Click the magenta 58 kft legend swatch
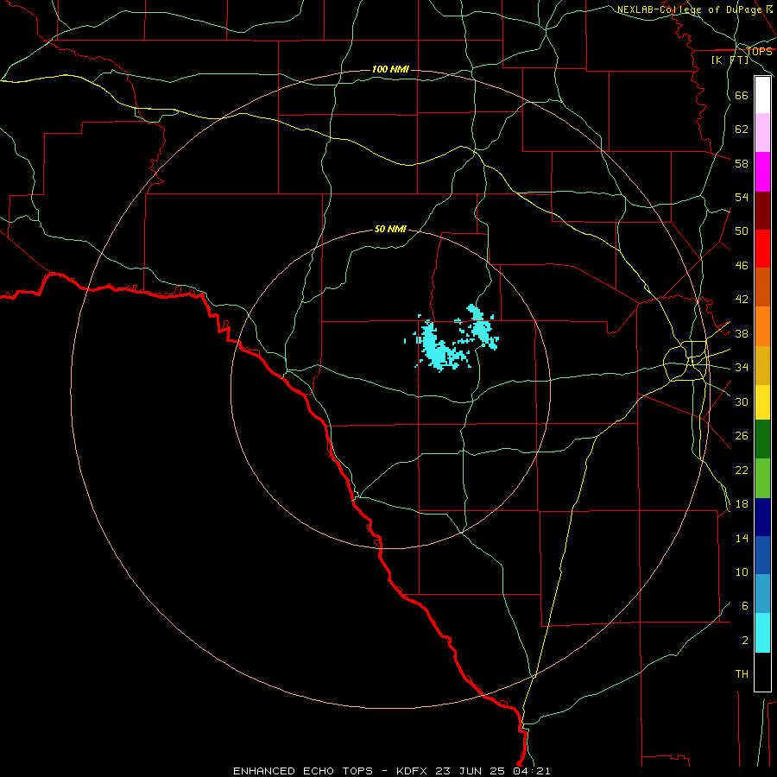This screenshot has width=777, height=777. (762, 172)
